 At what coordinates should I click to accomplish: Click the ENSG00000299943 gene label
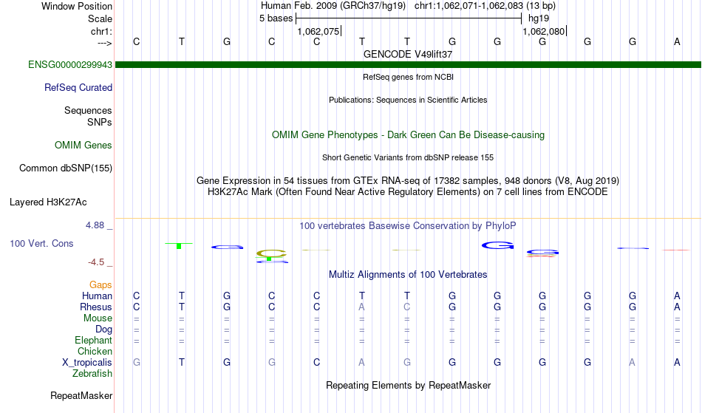(x=70, y=65)
